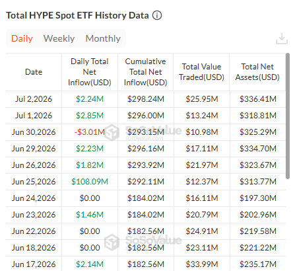
Task: Click the $293.92M cumulative inflow value
Action: tap(146, 165)
